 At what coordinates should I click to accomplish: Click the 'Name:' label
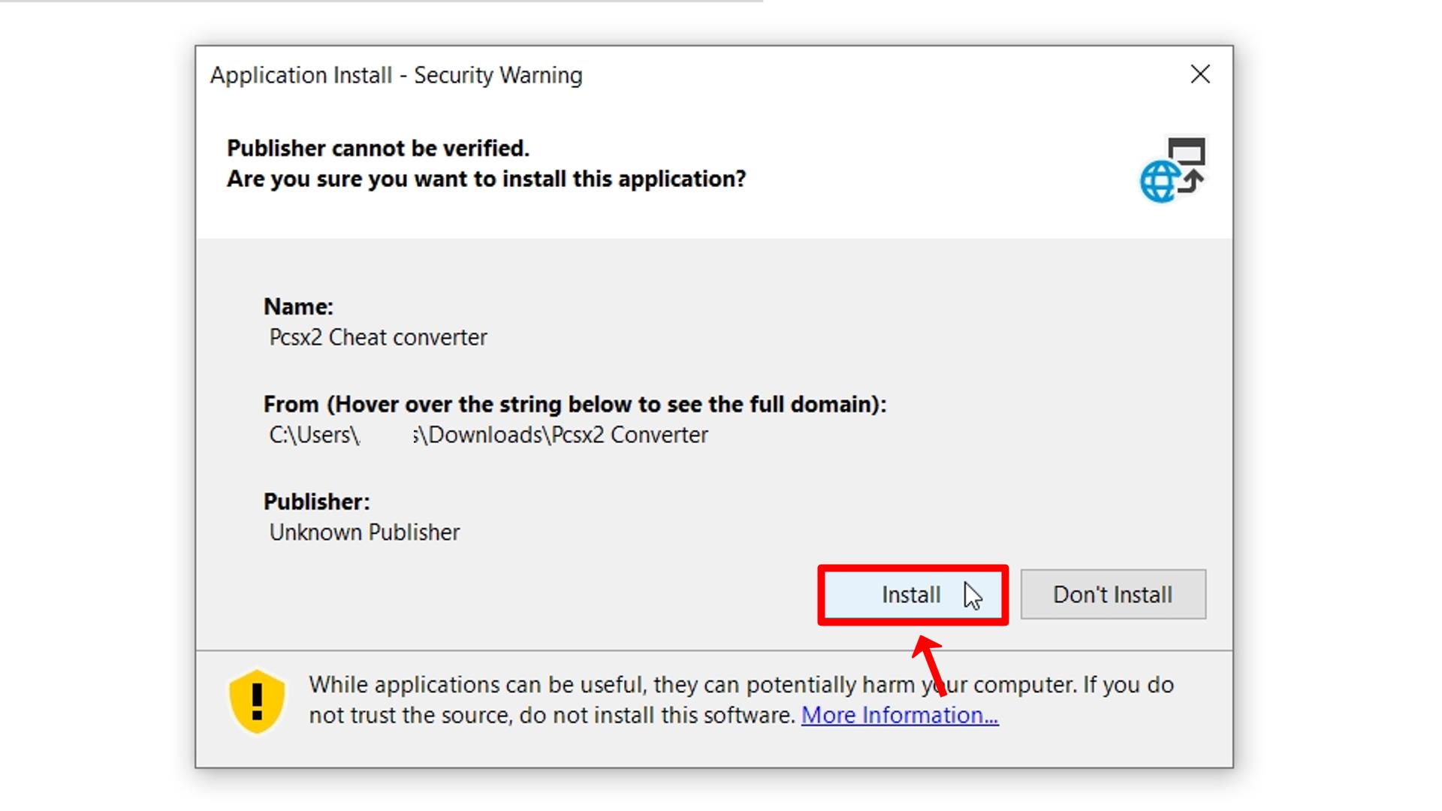[298, 306]
